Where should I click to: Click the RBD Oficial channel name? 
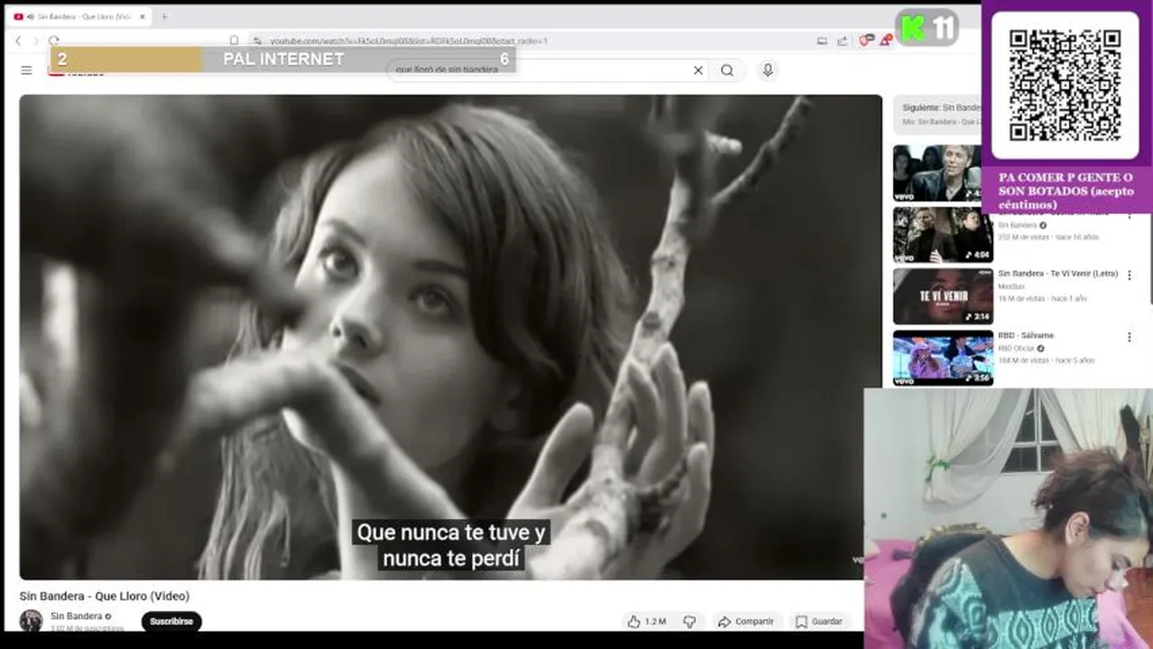point(1017,348)
